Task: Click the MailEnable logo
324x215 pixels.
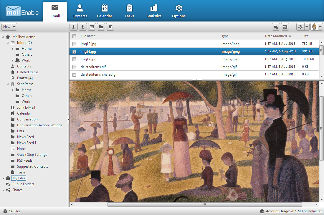Action: tap(22, 11)
